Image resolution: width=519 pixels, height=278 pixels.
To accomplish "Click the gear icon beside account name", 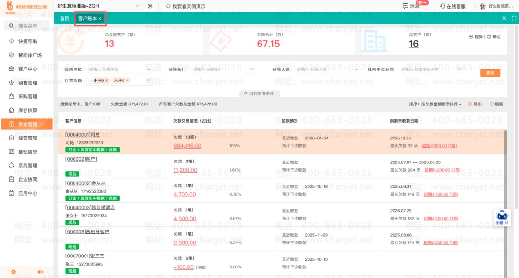I will [150, 6].
